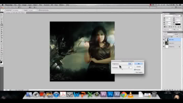Select the Crop tool
The height and width of the screenshot is (103, 183).
point(2,23)
